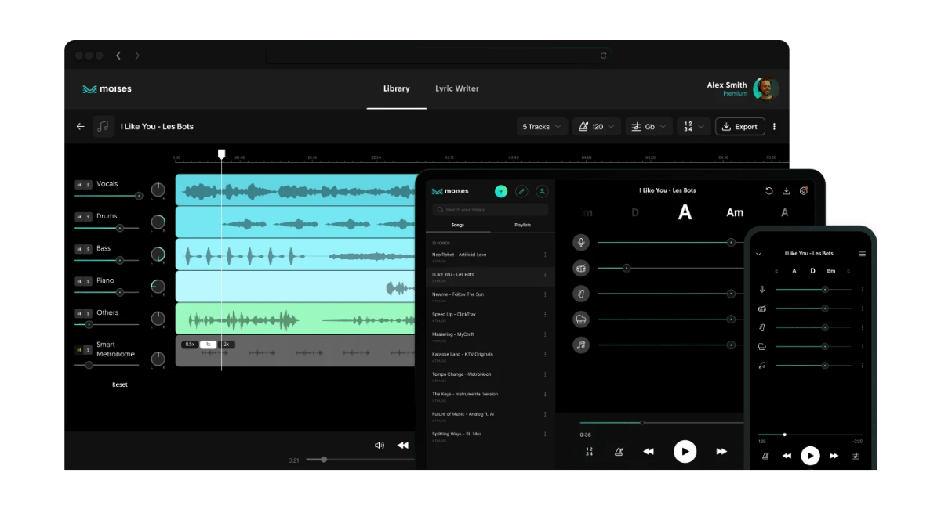
Task: Open the Playlists tab on the tablet
Action: [x=522, y=225]
